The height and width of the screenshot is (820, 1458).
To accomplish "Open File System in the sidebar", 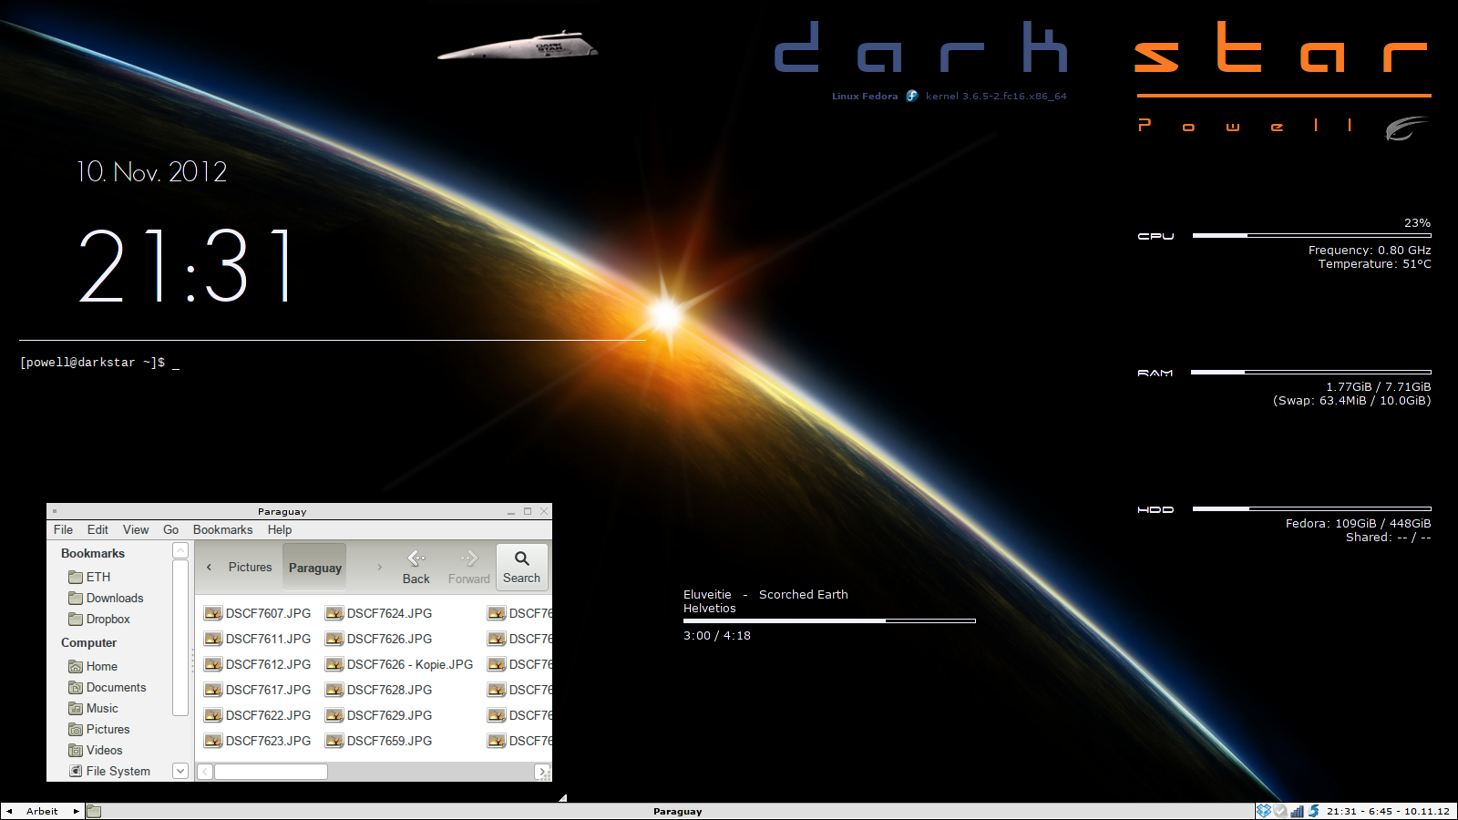I will (x=109, y=771).
